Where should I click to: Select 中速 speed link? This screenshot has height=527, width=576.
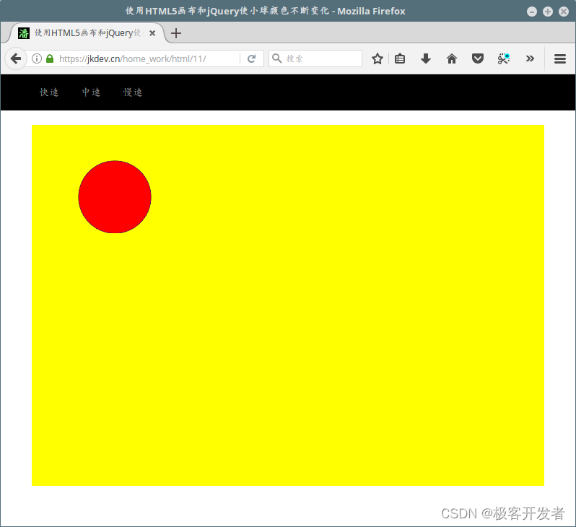pyautogui.click(x=91, y=92)
